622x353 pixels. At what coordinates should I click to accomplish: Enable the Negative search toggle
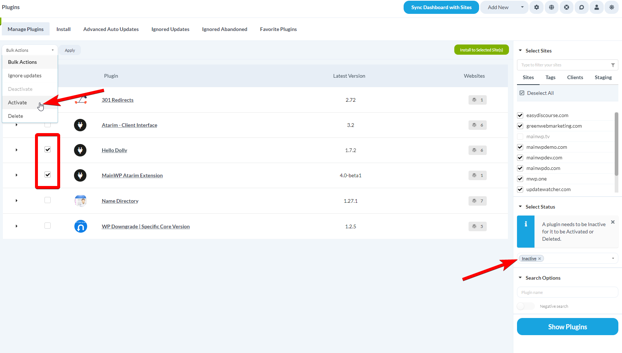[x=525, y=306]
